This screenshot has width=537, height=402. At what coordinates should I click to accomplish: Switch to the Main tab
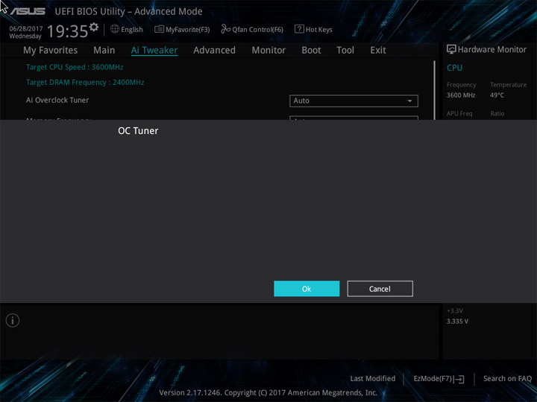(x=104, y=51)
